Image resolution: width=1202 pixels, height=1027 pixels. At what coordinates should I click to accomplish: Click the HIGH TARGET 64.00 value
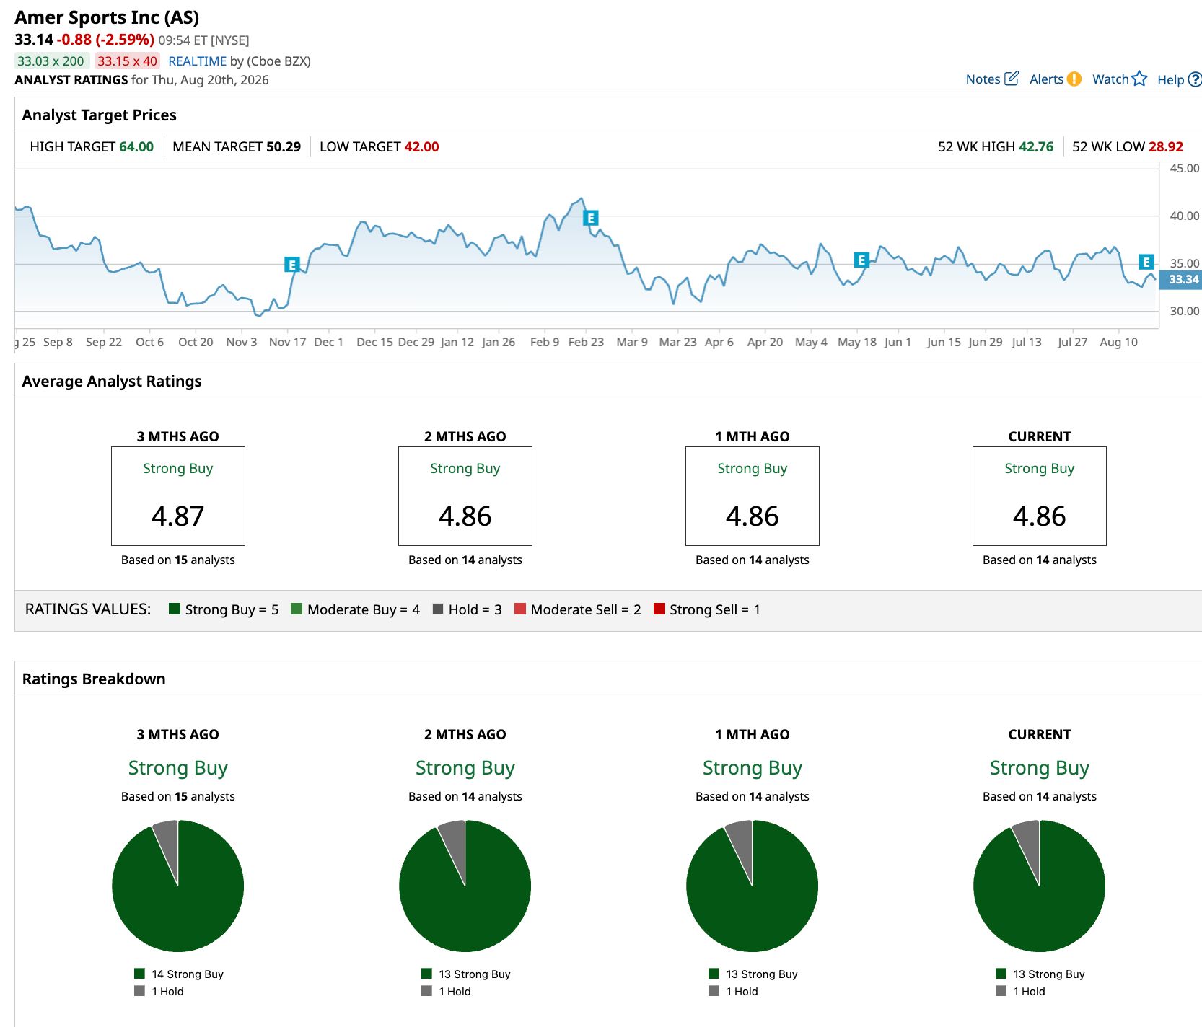click(x=136, y=146)
